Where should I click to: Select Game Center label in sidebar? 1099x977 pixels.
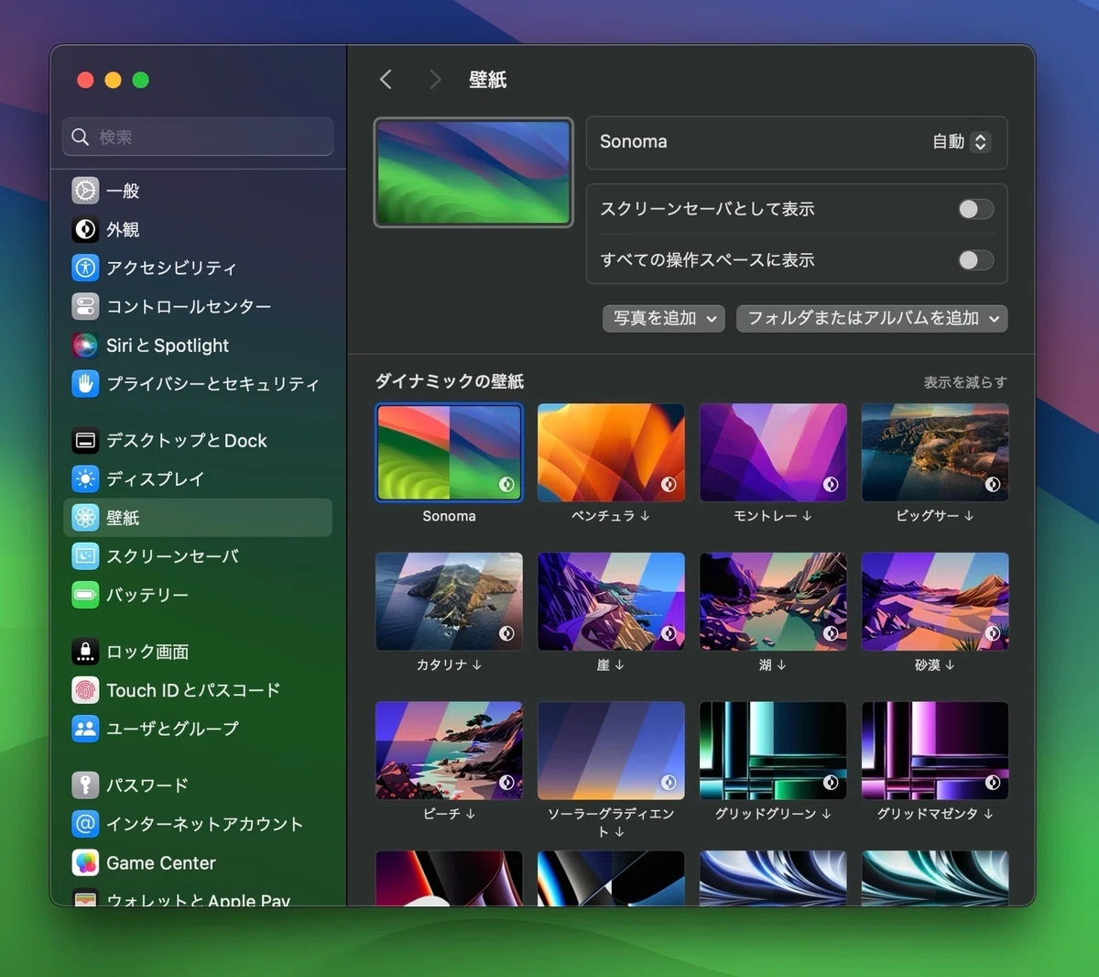coord(161,862)
